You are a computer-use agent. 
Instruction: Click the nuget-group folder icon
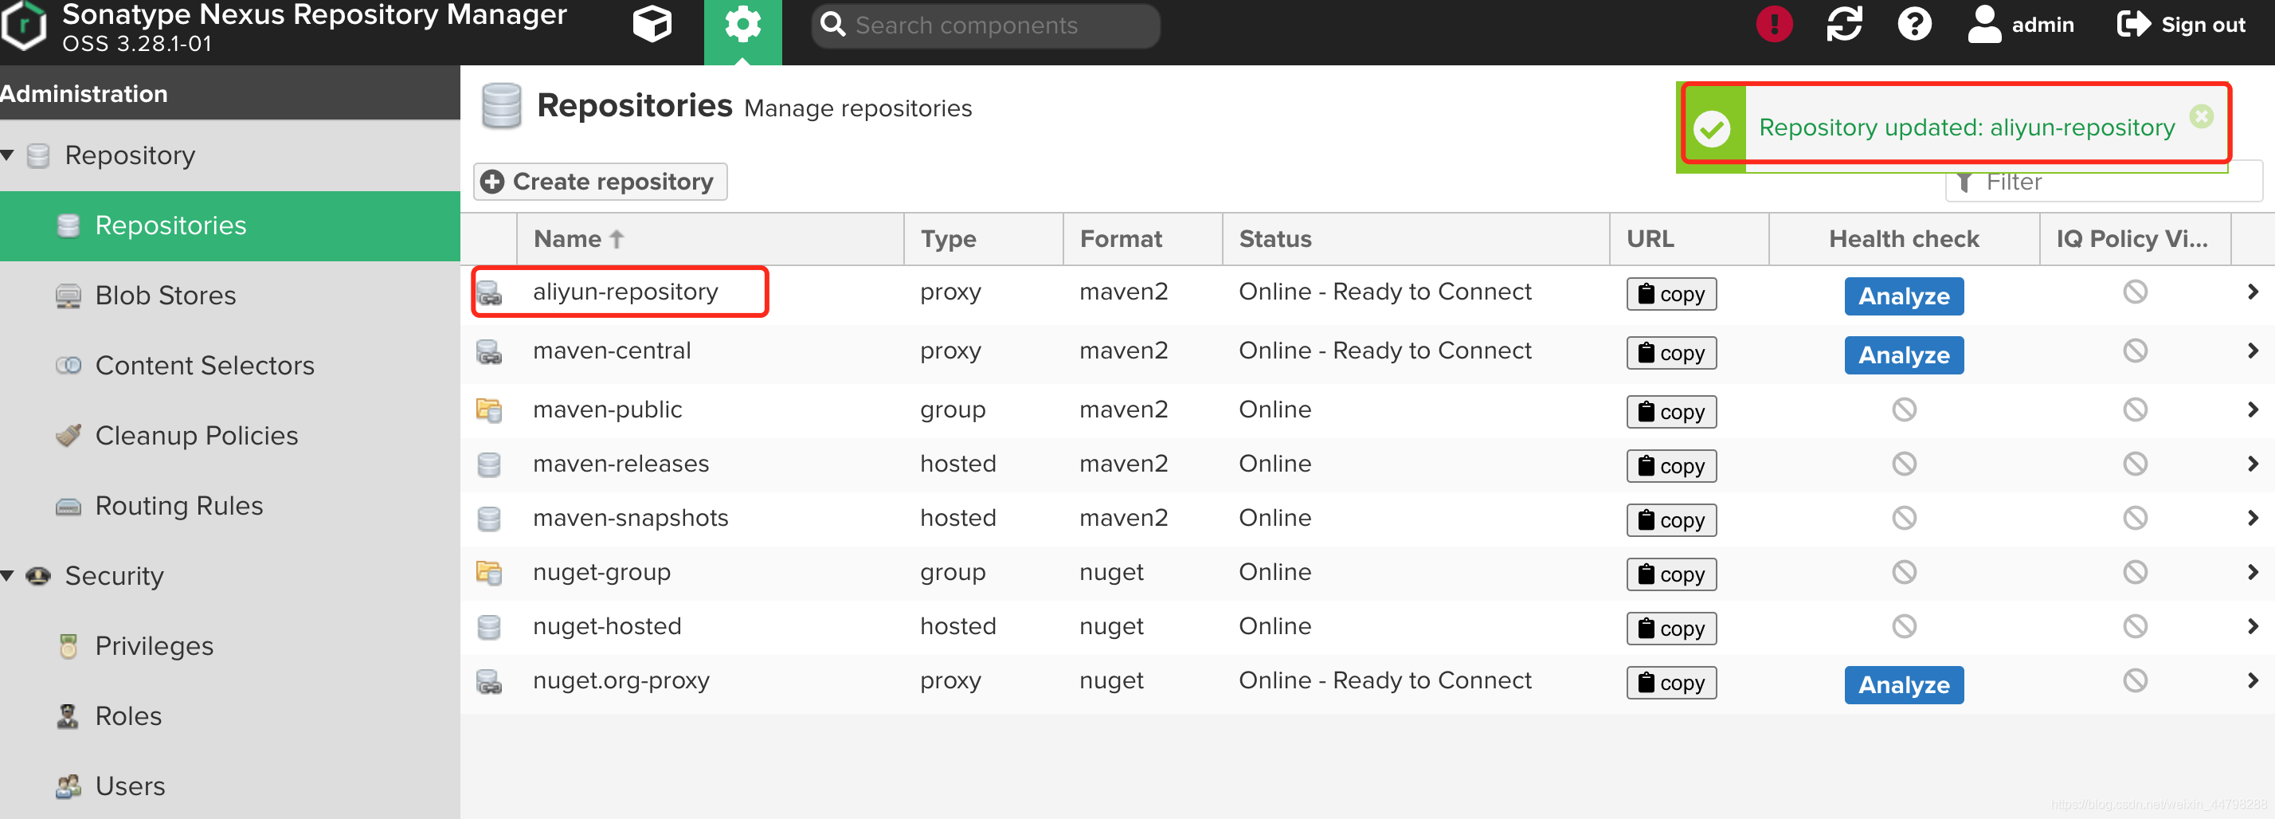click(x=488, y=573)
